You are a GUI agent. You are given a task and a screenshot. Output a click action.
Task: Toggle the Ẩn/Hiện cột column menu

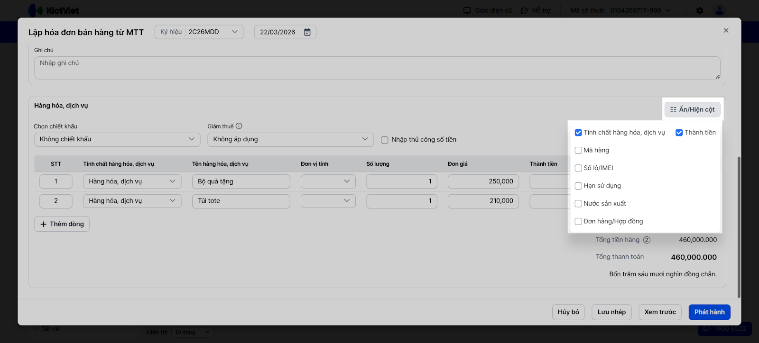[x=692, y=109]
